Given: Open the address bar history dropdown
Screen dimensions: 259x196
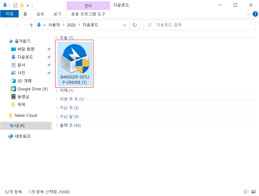Looking at the screenshot, I should (x=124, y=25).
